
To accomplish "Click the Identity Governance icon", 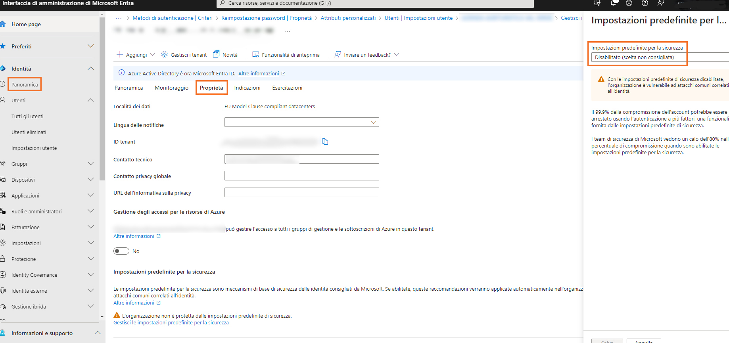I will 3,274.
